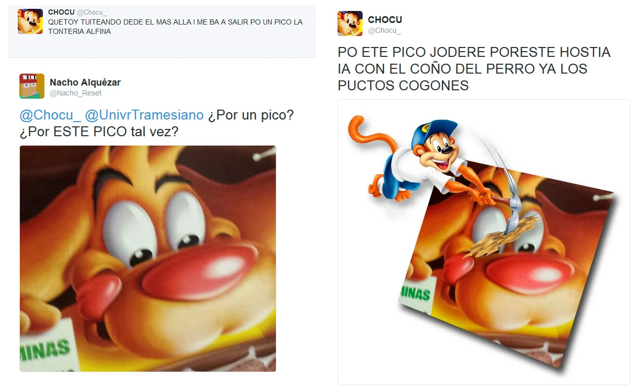Click CHOCU display name in right tweet
638x392 pixels.
coord(385,20)
